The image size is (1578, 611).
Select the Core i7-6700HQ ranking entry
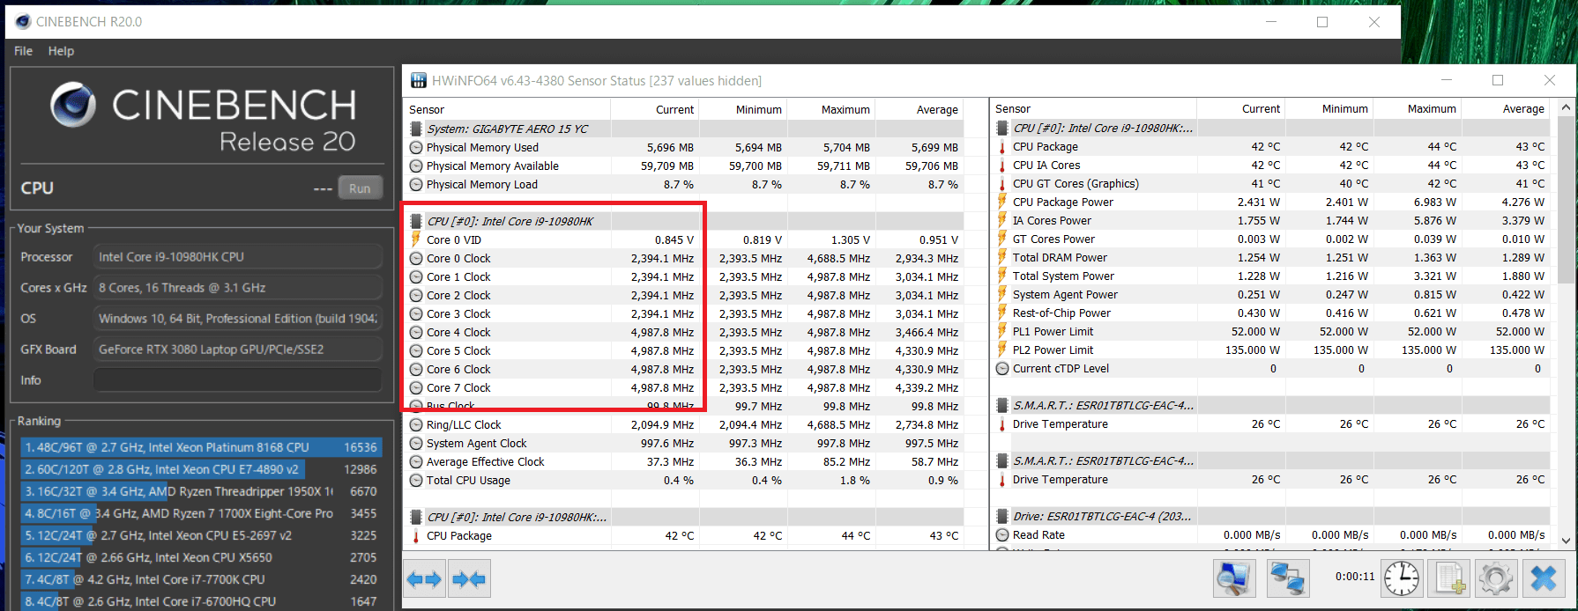(x=201, y=601)
